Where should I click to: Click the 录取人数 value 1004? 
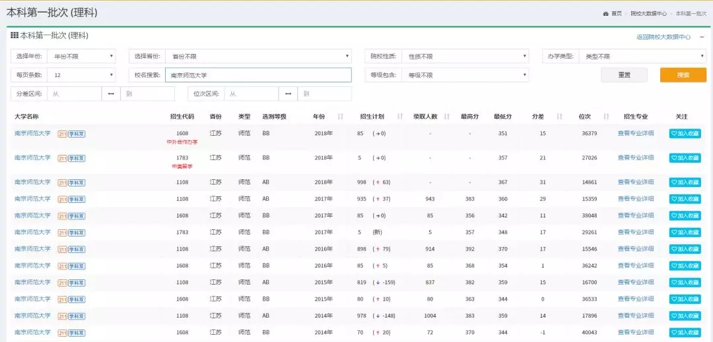(x=430, y=316)
